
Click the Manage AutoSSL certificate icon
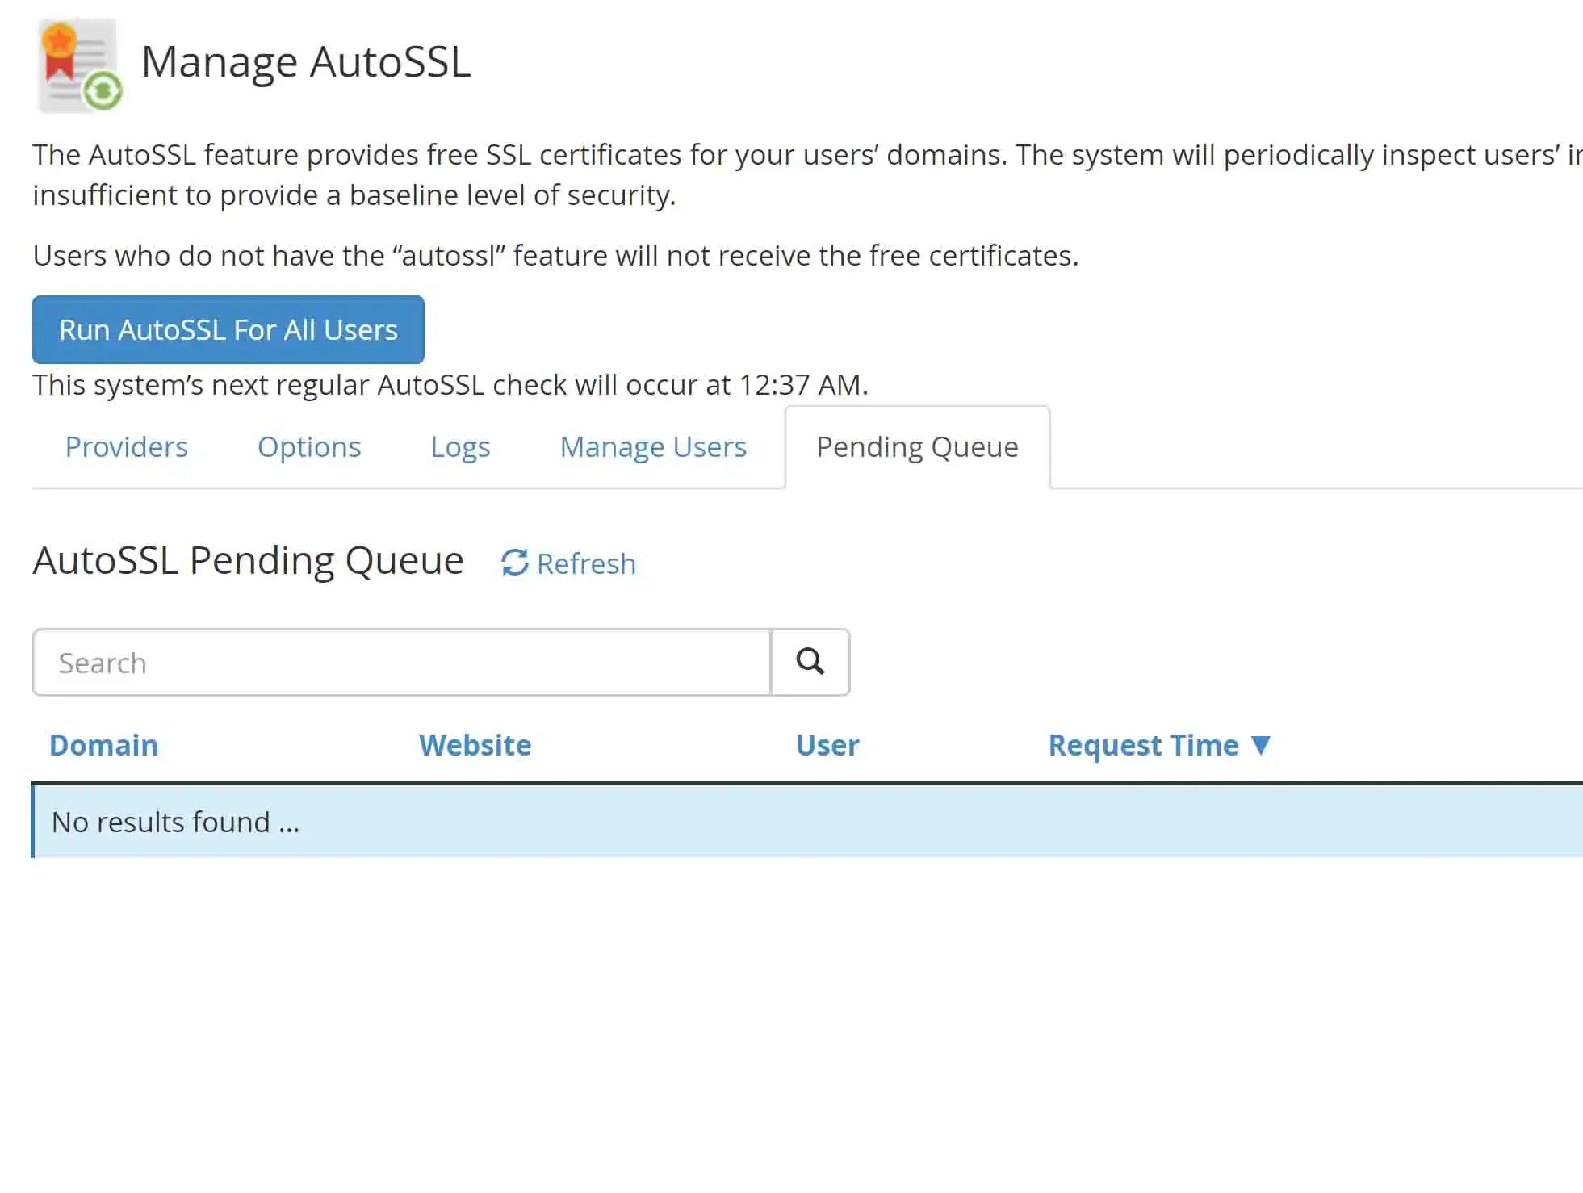click(x=79, y=65)
